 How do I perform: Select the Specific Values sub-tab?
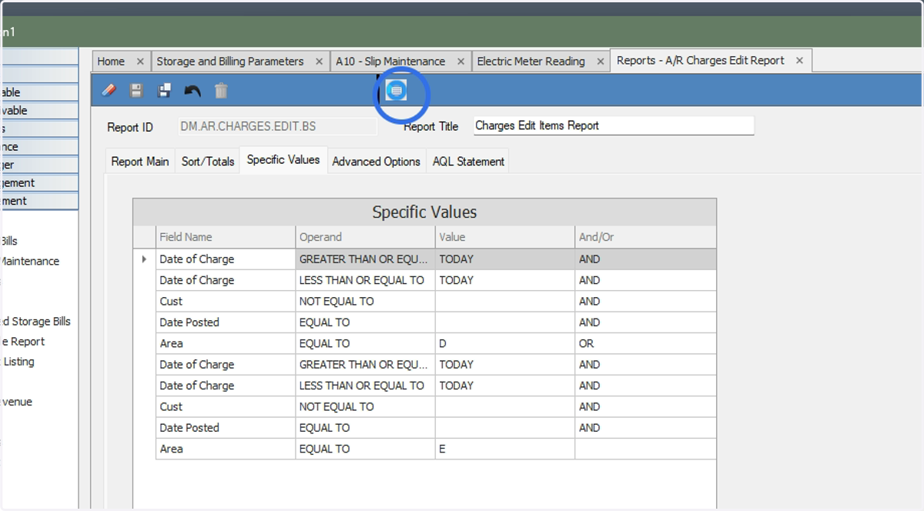coord(283,160)
